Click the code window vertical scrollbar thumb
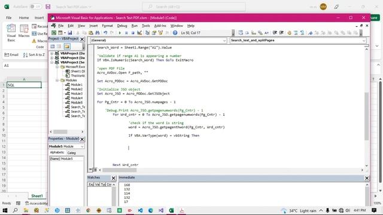The width and height of the screenshot is (383, 215). coord(366,116)
